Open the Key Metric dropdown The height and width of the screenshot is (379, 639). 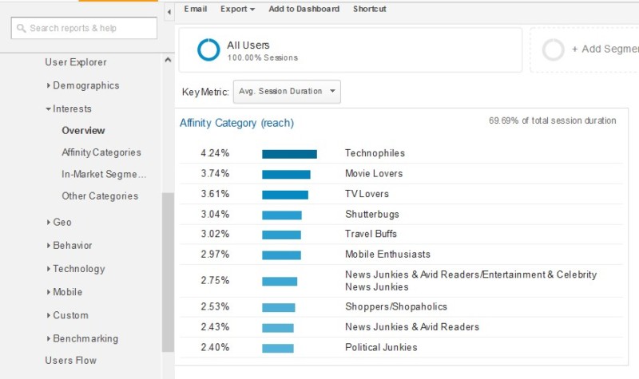point(287,92)
